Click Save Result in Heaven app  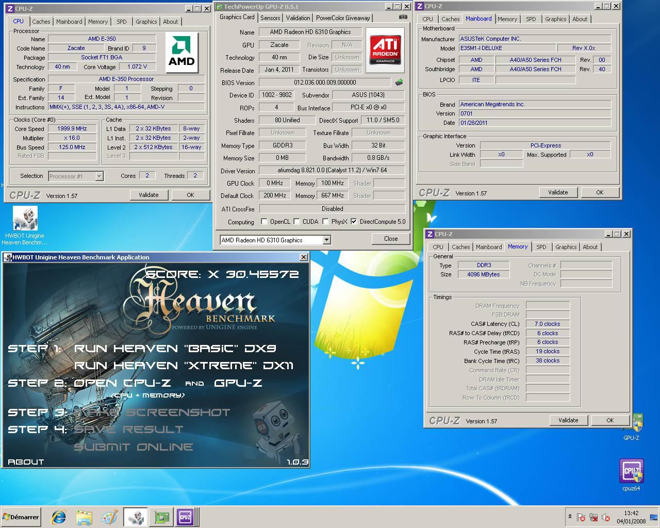(x=129, y=430)
